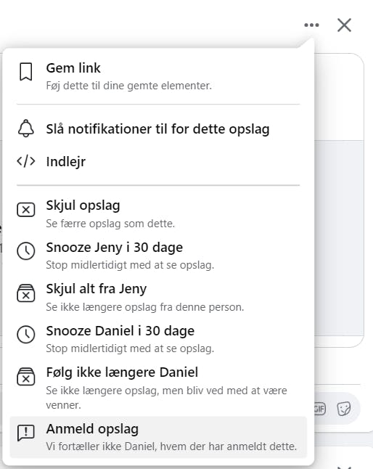
Task: Click the bell notification icon
Action: [26, 129]
